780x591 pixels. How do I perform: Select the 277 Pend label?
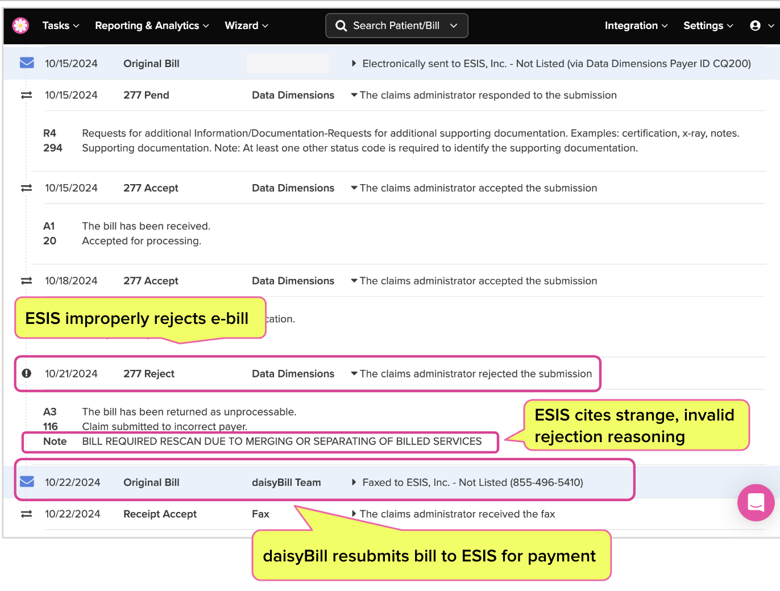[x=146, y=95]
